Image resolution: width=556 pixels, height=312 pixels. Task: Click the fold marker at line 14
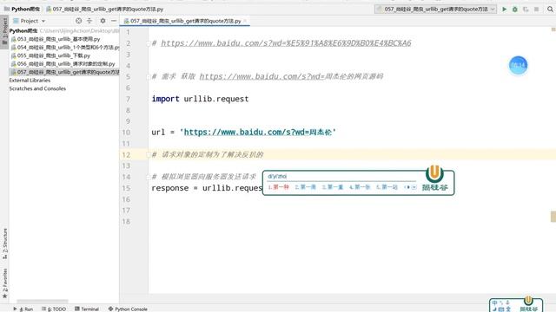point(149,177)
